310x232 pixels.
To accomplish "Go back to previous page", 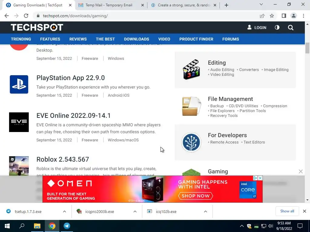I will click(7, 16).
